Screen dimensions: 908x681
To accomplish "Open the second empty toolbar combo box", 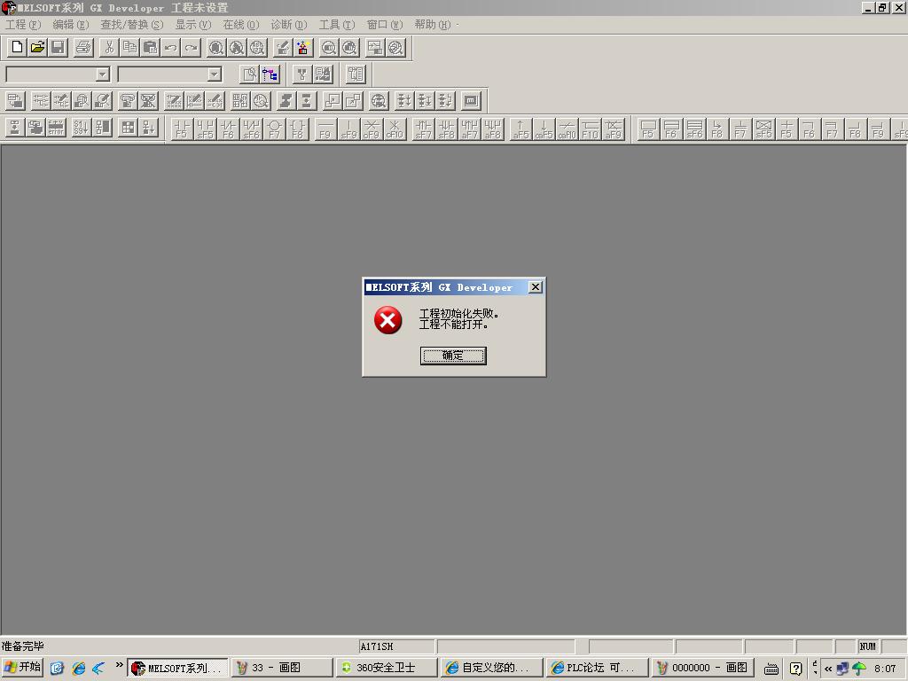I will point(169,74).
